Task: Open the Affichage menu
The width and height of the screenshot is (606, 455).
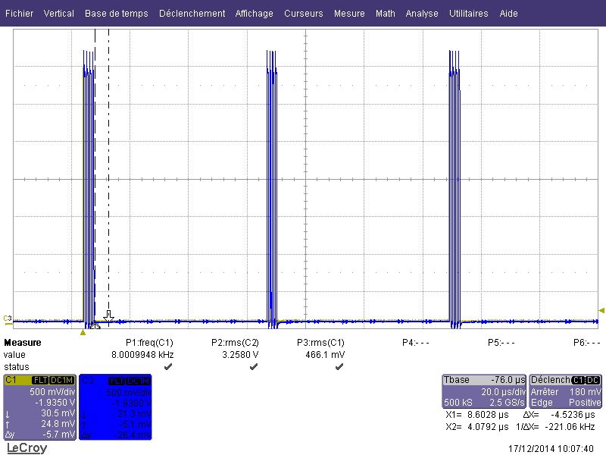Action: 255,14
